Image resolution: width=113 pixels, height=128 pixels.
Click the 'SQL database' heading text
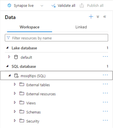pos(24,67)
